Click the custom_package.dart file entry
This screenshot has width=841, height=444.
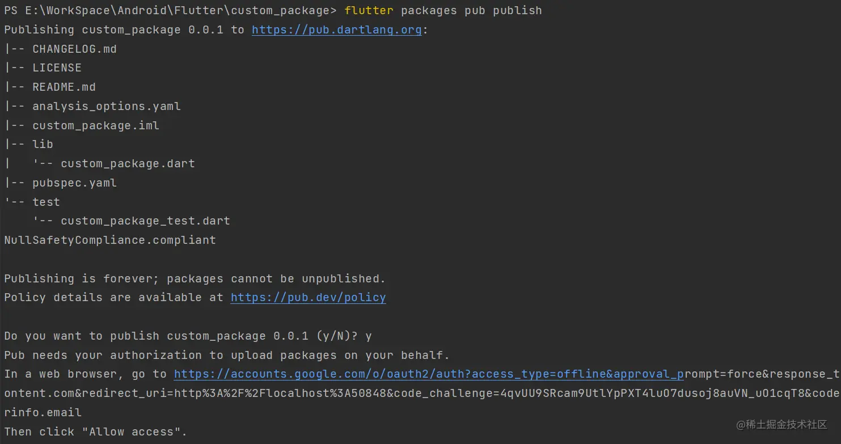(x=128, y=163)
